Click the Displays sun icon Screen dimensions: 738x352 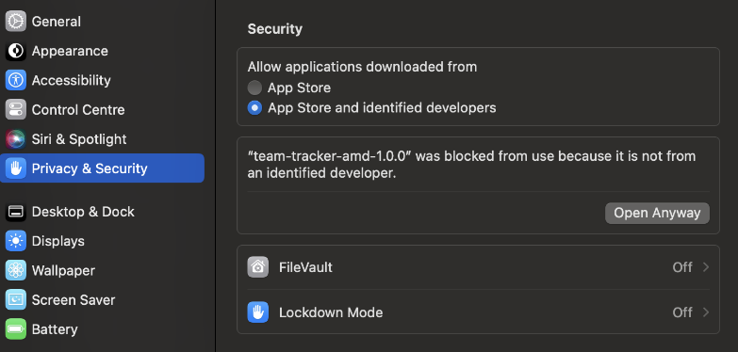pyautogui.click(x=15, y=241)
